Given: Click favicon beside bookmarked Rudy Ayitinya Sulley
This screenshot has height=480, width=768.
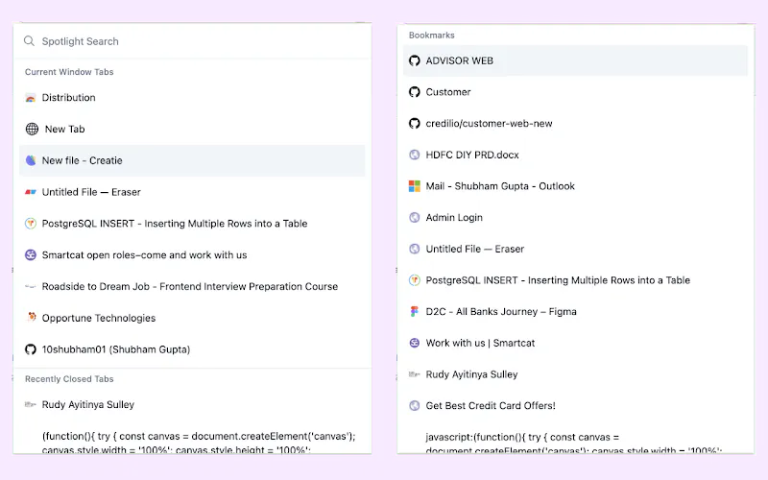Looking at the screenshot, I should click(x=415, y=374).
